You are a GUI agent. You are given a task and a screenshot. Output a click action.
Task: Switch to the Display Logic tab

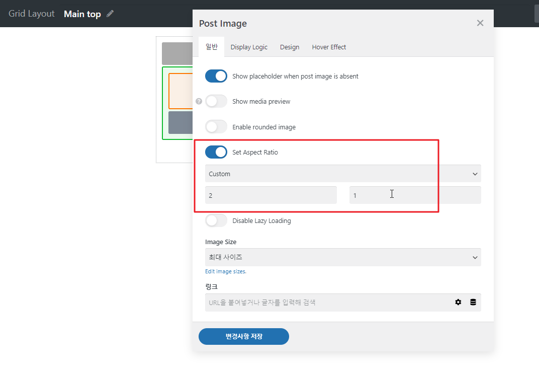click(x=249, y=47)
